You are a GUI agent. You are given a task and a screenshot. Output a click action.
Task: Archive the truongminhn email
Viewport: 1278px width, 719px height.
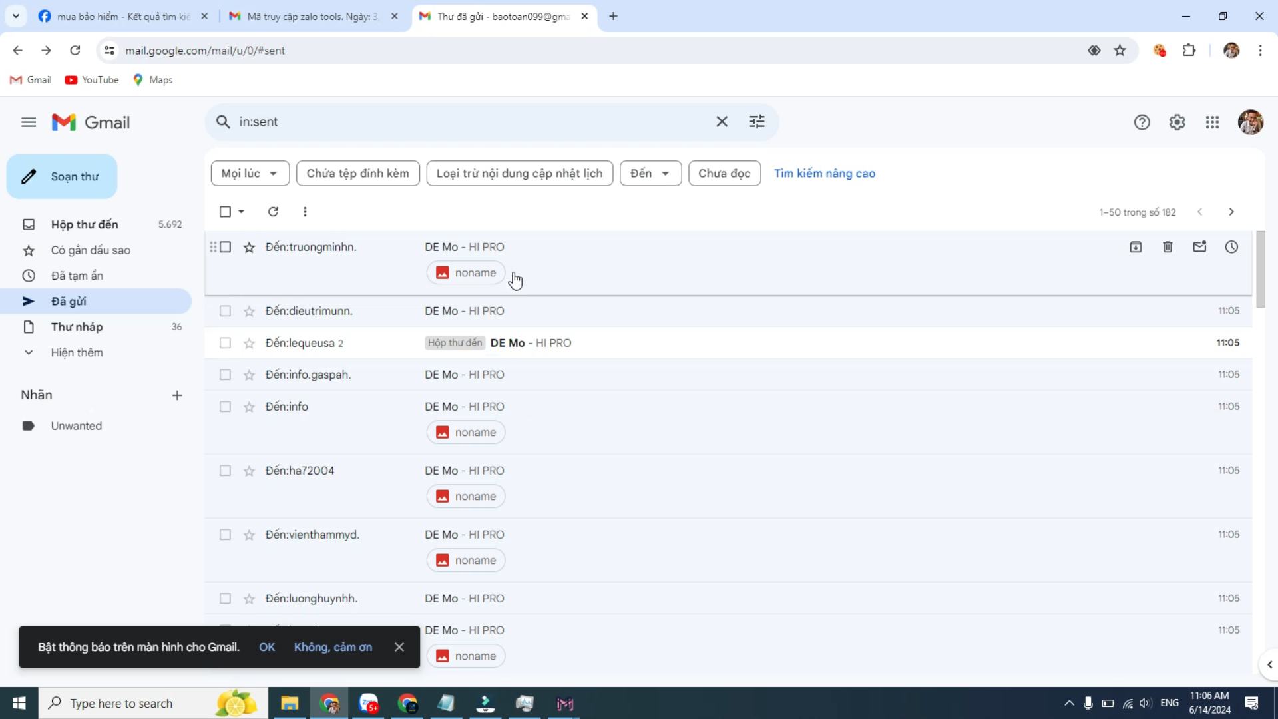[1136, 247]
